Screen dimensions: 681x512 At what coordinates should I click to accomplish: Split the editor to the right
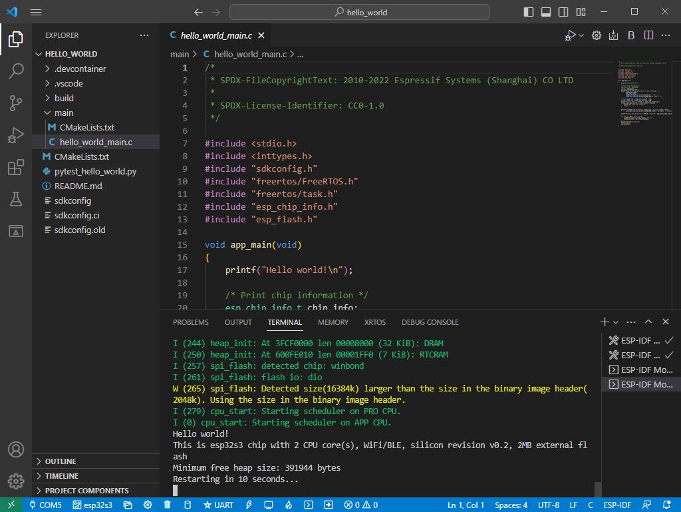pos(648,35)
